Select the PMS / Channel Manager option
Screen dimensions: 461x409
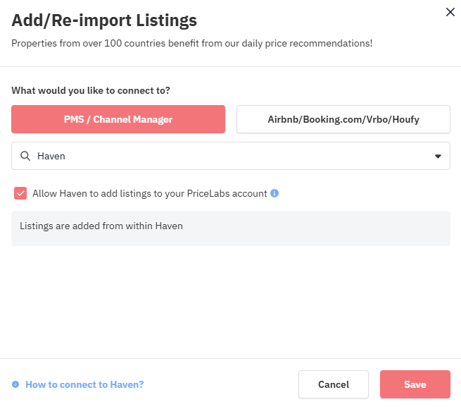click(x=118, y=119)
